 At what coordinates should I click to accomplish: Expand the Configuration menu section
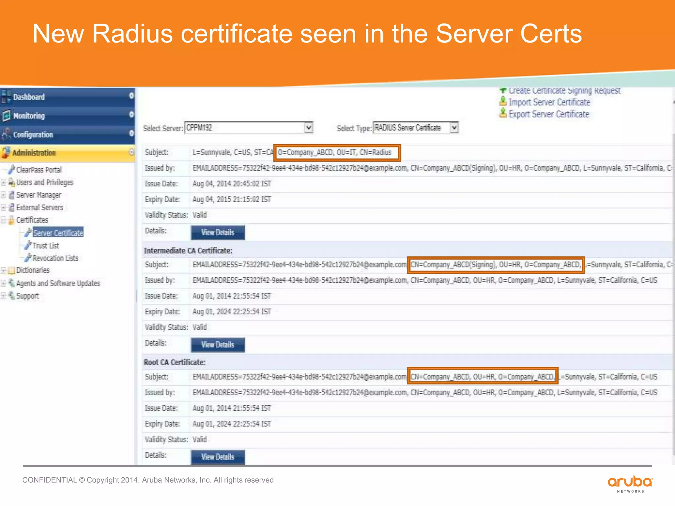[x=132, y=133]
